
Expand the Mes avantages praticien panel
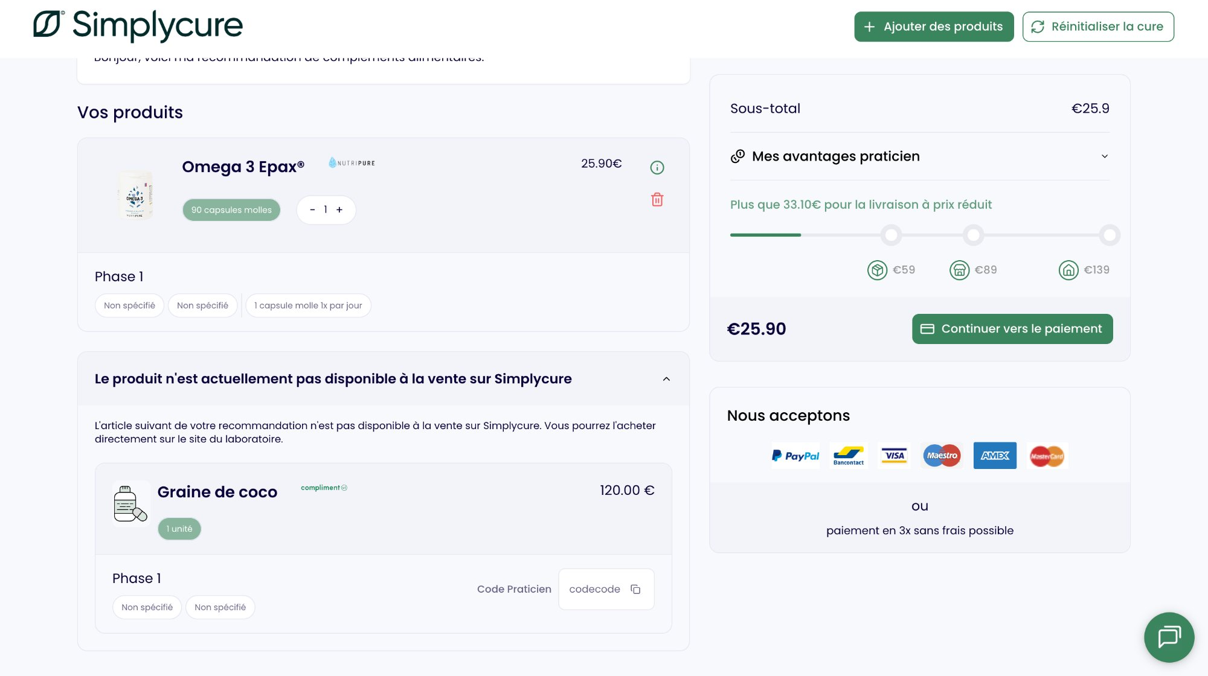(x=1105, y=156)
